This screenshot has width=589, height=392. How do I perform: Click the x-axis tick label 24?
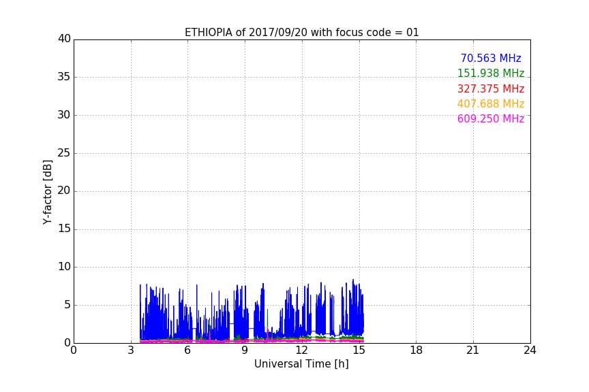(x=530, y=350)
